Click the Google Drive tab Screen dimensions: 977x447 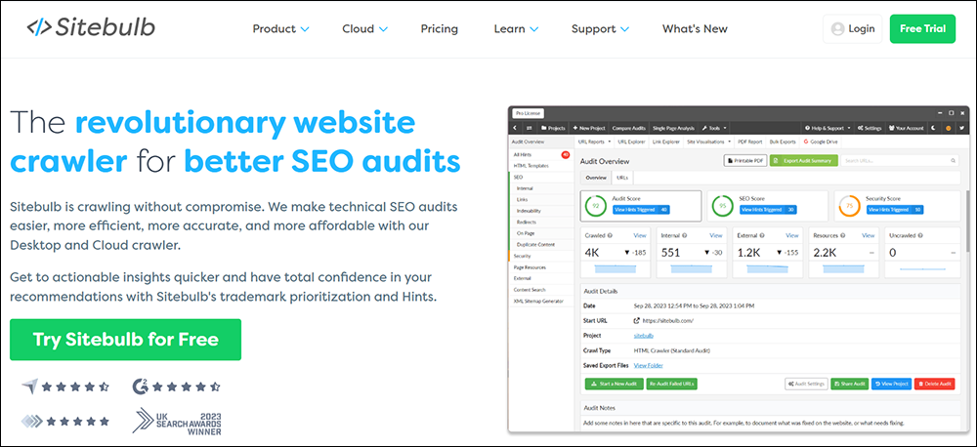tap(821, 142)
